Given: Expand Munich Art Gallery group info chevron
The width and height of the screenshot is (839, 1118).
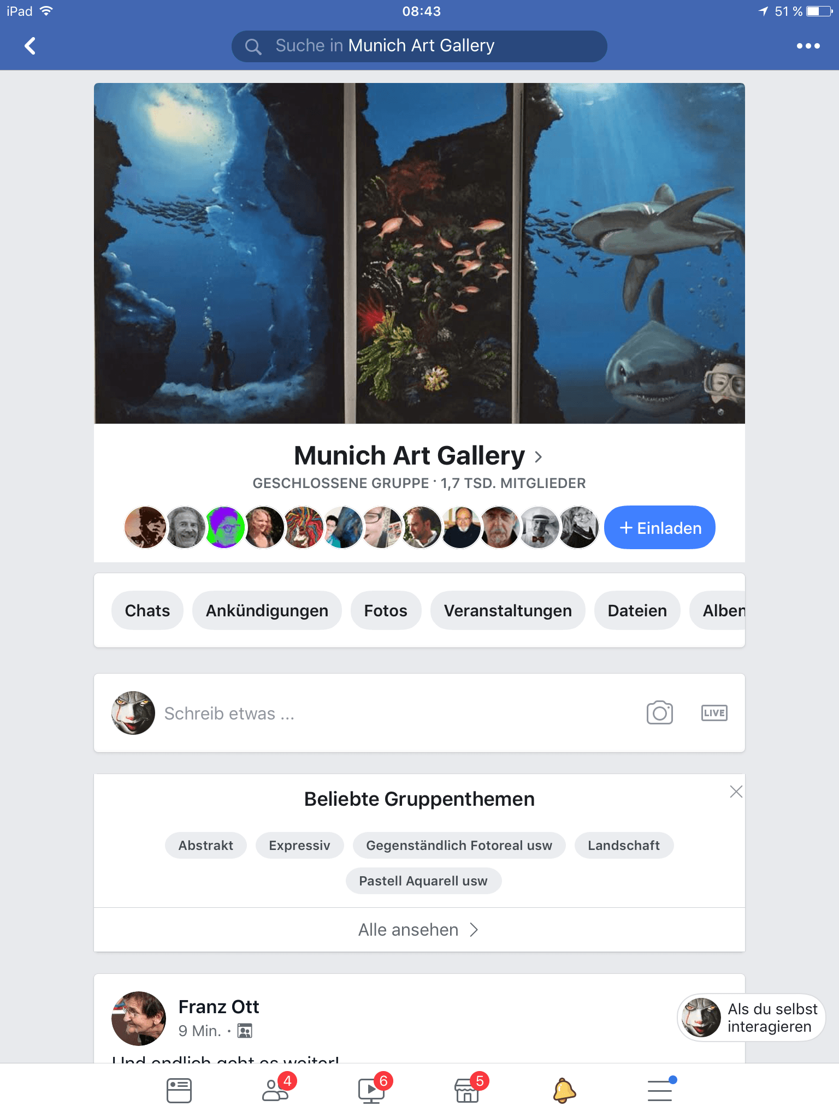Looking at the screenshot, I should click(539, 456).
